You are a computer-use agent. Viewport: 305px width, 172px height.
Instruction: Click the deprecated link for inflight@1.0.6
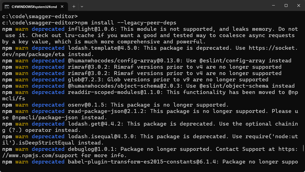point(48,29)
